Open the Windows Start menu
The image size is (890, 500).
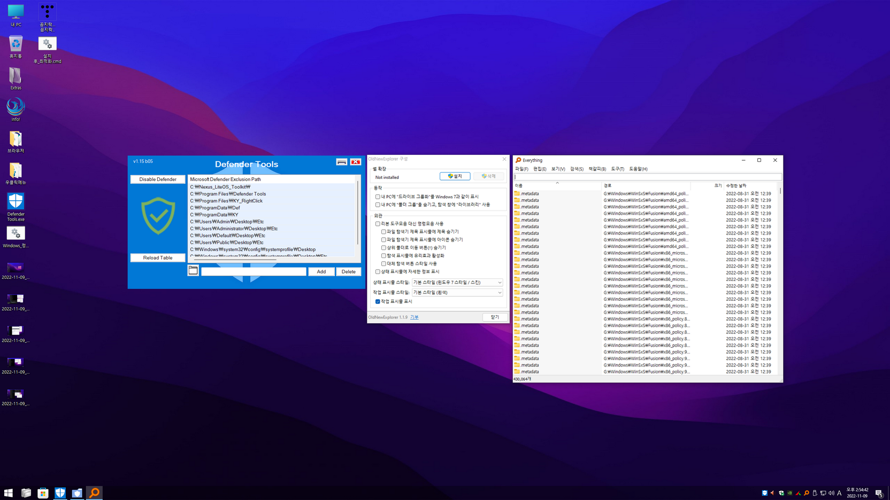[9, 493]
